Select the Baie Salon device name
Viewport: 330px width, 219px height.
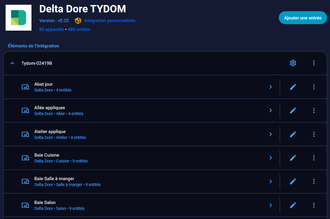45,203
